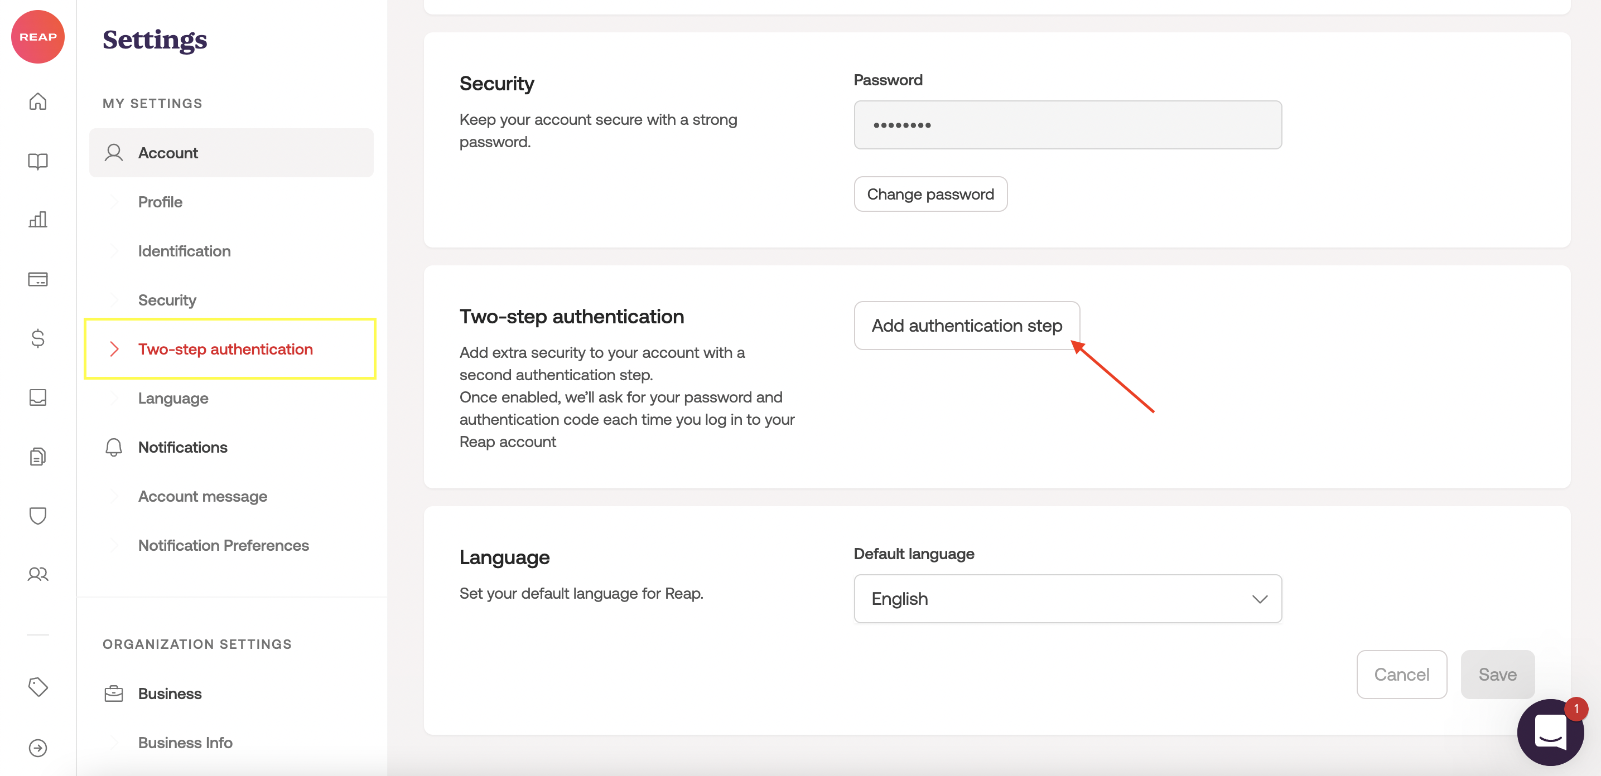Expand the Default language dropdown

1067,598
